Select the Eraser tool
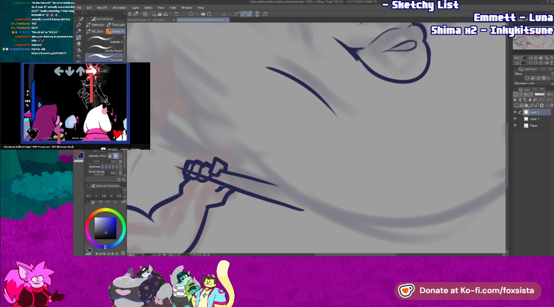Screen dimensions: 554x307 pyautogui.click(x=78, y=44)
